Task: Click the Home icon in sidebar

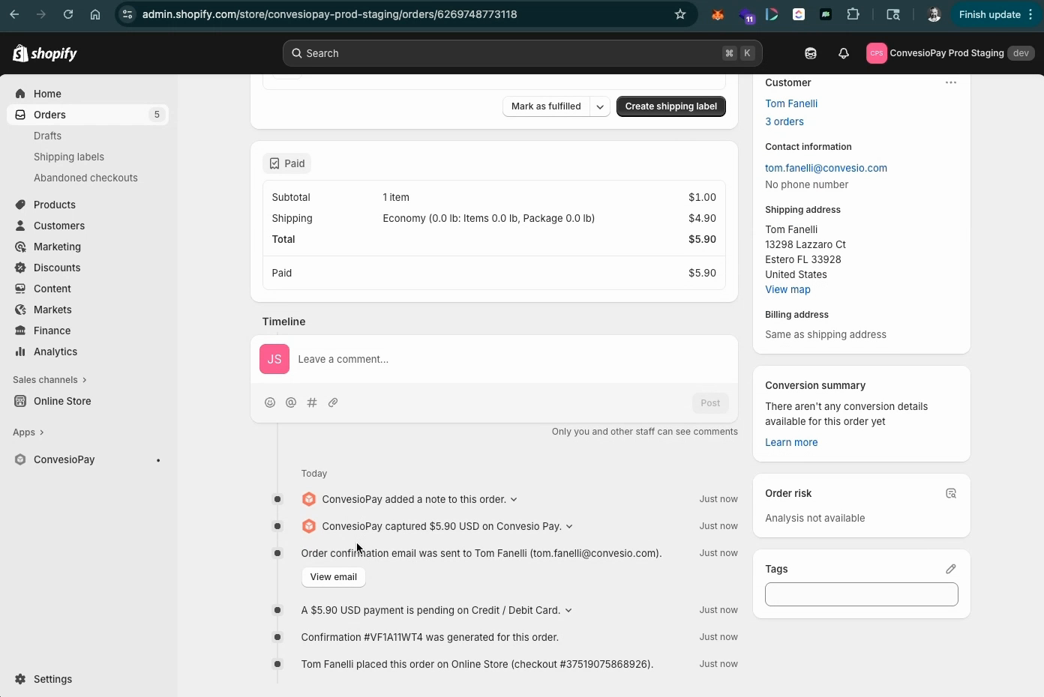Action: click(x=20, y=94)
